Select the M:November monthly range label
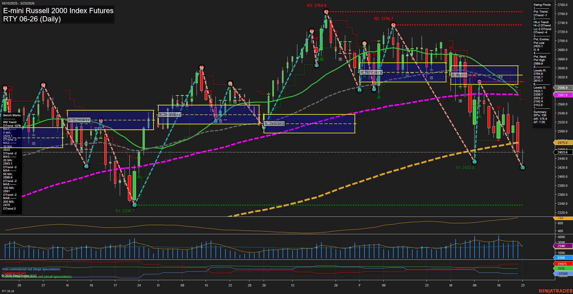Viewport: 573px width, 294px height. (79, 120)
